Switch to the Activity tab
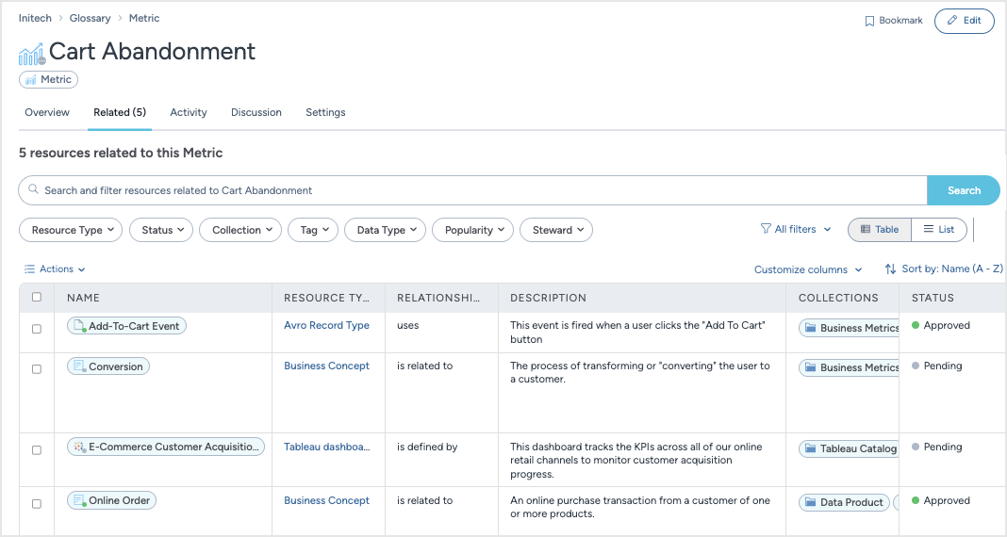Image resolution: width=1007 pixels, height=537 pixels. (189, 112)
